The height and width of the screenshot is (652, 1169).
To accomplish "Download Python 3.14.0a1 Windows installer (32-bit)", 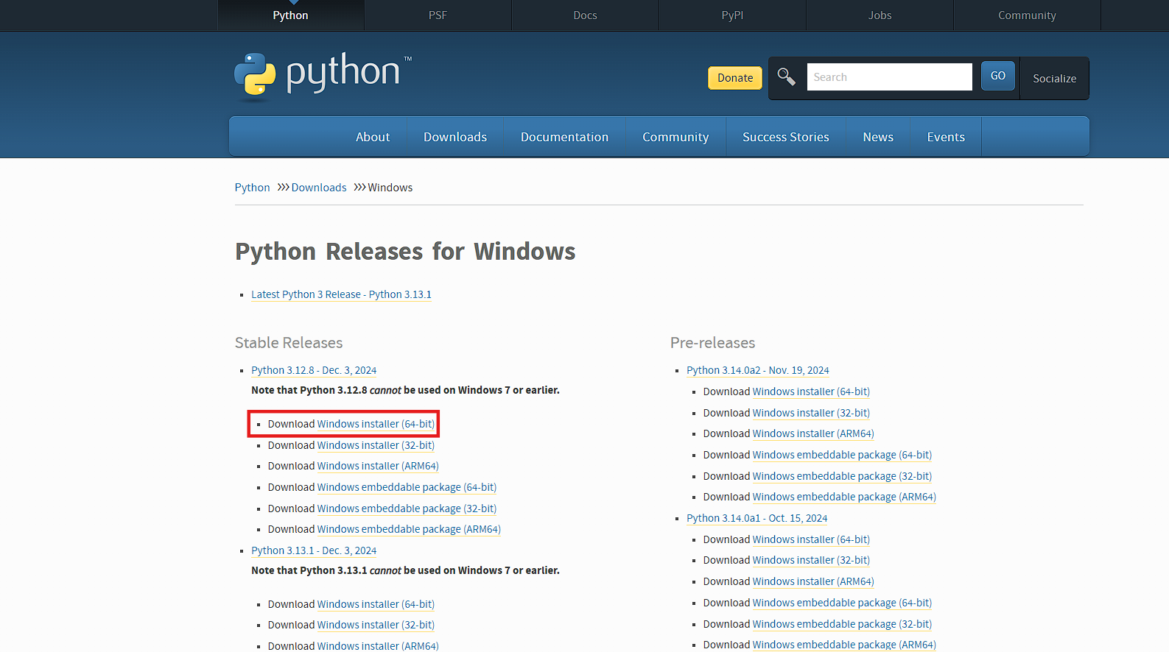I will (811, 560).
